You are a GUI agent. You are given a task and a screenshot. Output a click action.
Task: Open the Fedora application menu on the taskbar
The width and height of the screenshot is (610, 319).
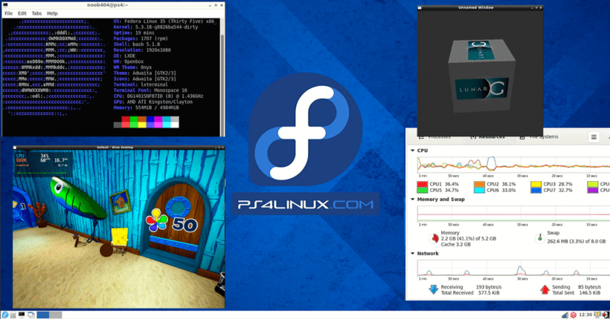tap(5, 315)
